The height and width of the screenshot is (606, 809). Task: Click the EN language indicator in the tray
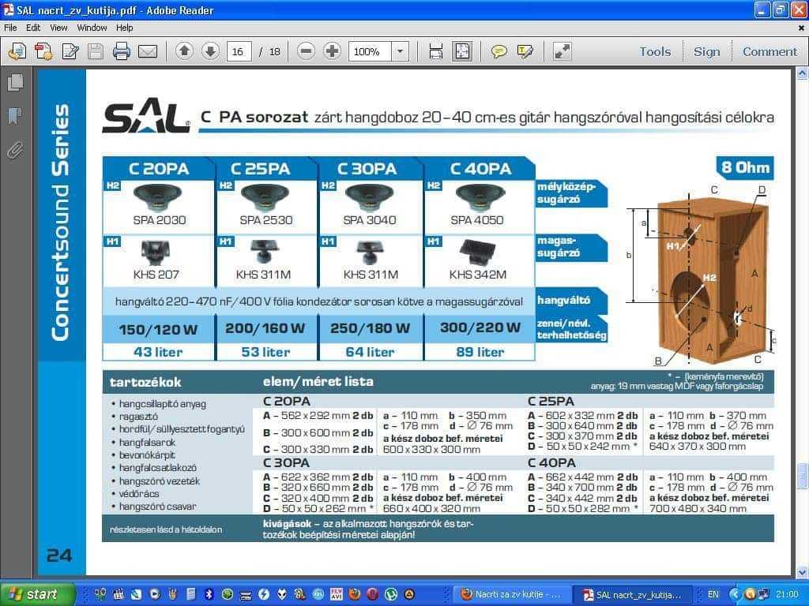713,595
